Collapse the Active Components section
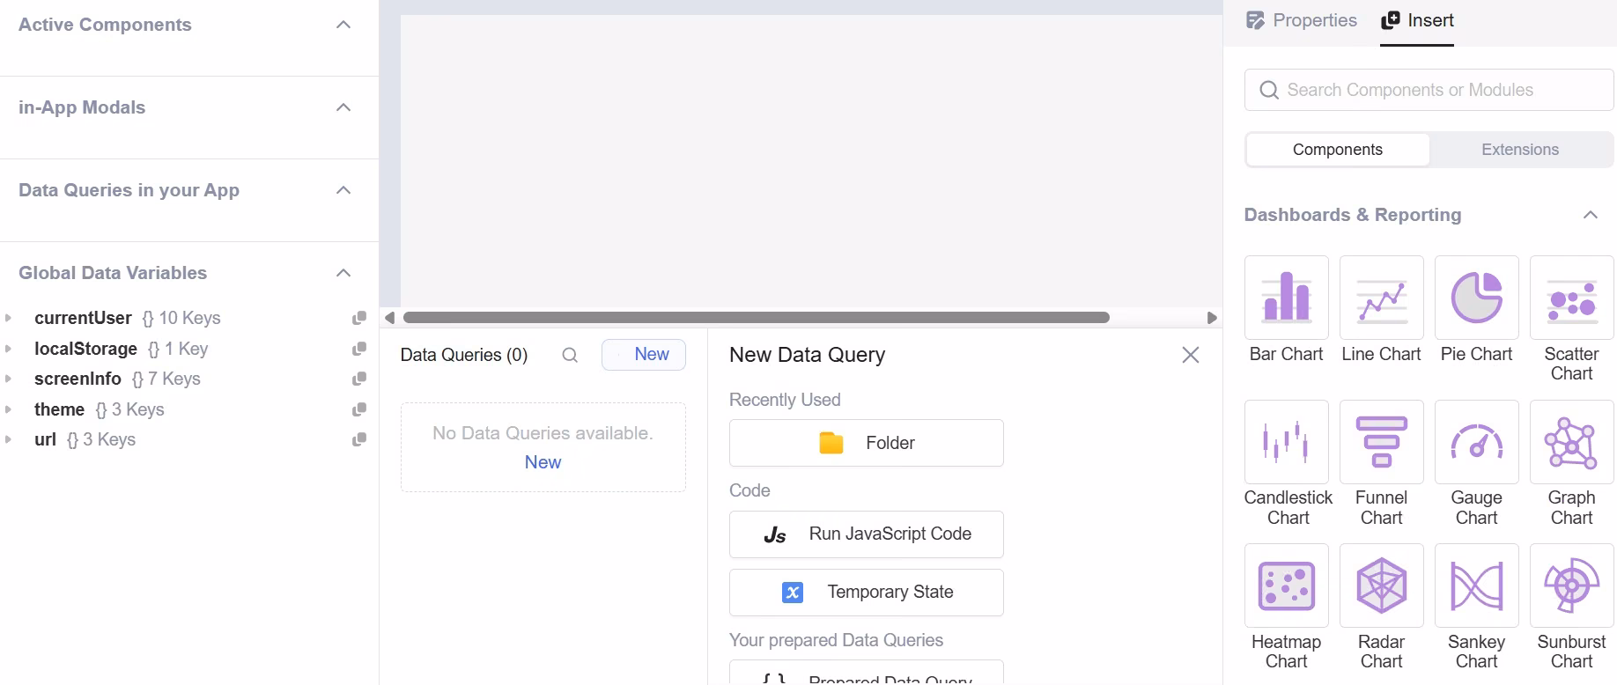The height and width of the screenshot is (685, 1617). pyautogui.click(x=343, y=25)
